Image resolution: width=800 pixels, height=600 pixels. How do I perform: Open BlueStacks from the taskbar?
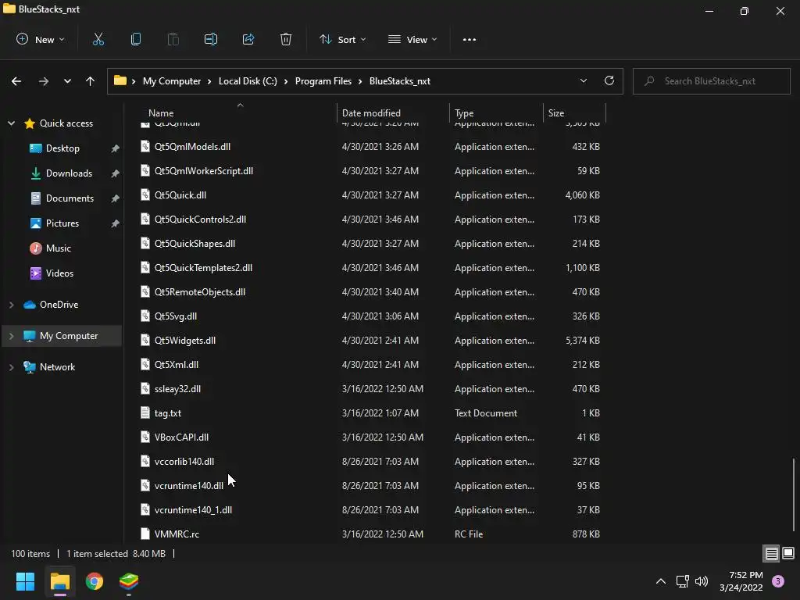pyautogui.click(x=129, y=581)
